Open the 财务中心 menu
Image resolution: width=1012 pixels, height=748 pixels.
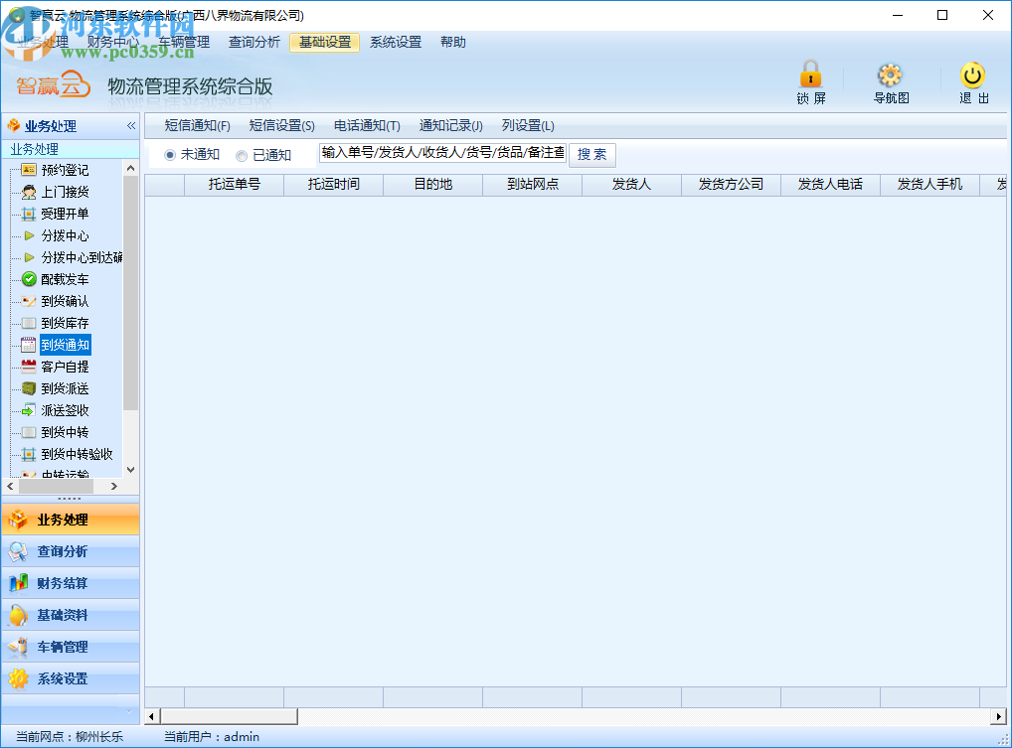coord(113,42)
